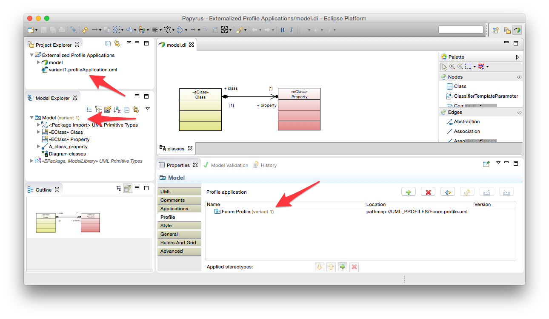The height and width of the screenshot is (319, 549).
Task: Expand Package Import UML Primitive Types
Action: (38, 125)
